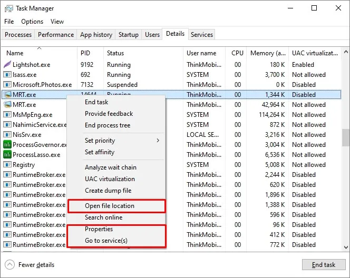Switch to the App history tab
This screenshot has width=350, height=278.
[96, 35]
